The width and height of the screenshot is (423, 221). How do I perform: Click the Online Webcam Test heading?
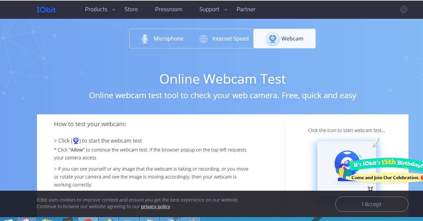(223, 79)
